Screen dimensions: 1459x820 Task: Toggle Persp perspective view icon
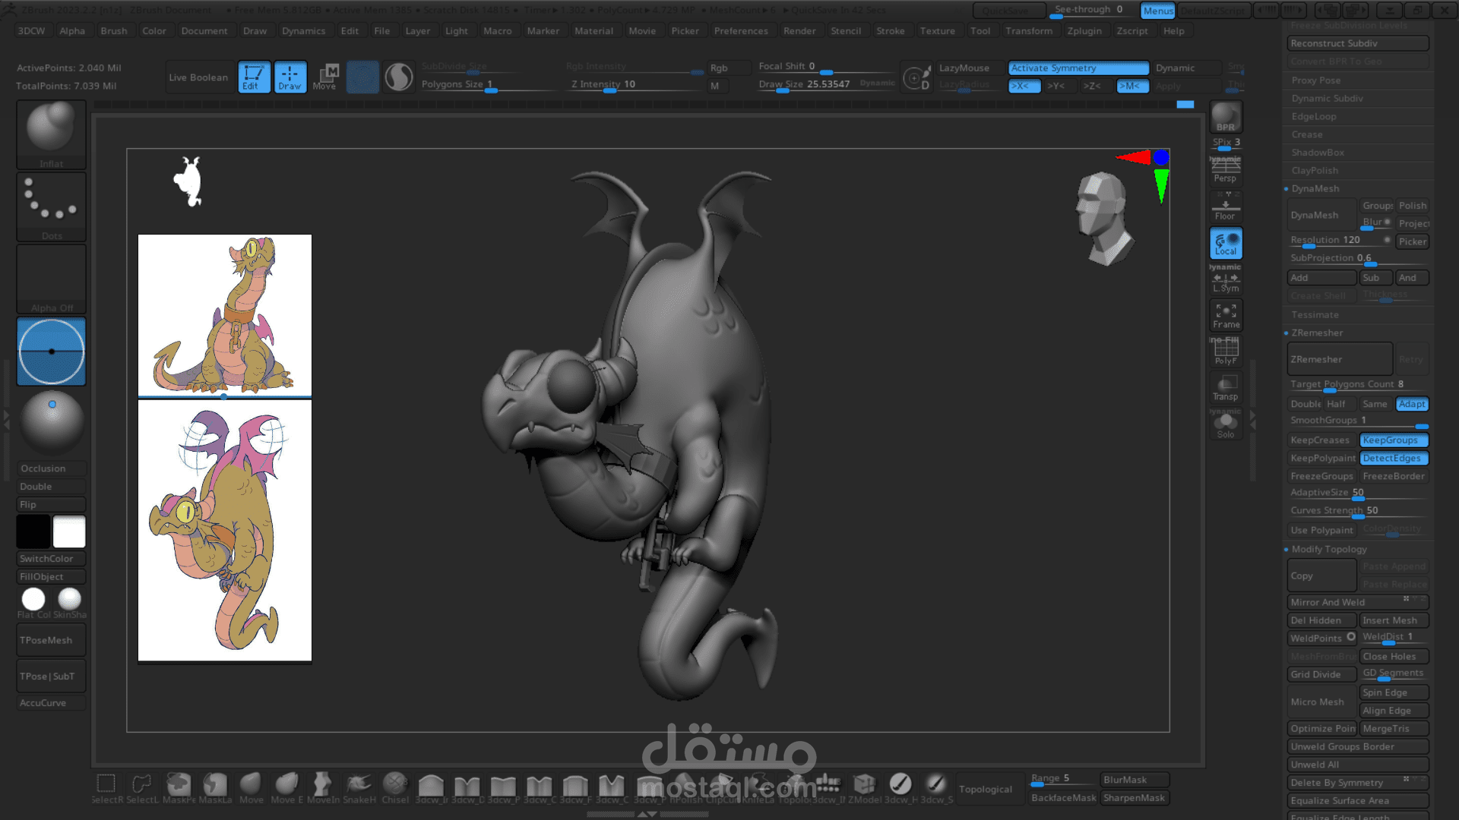[1225, 170]
